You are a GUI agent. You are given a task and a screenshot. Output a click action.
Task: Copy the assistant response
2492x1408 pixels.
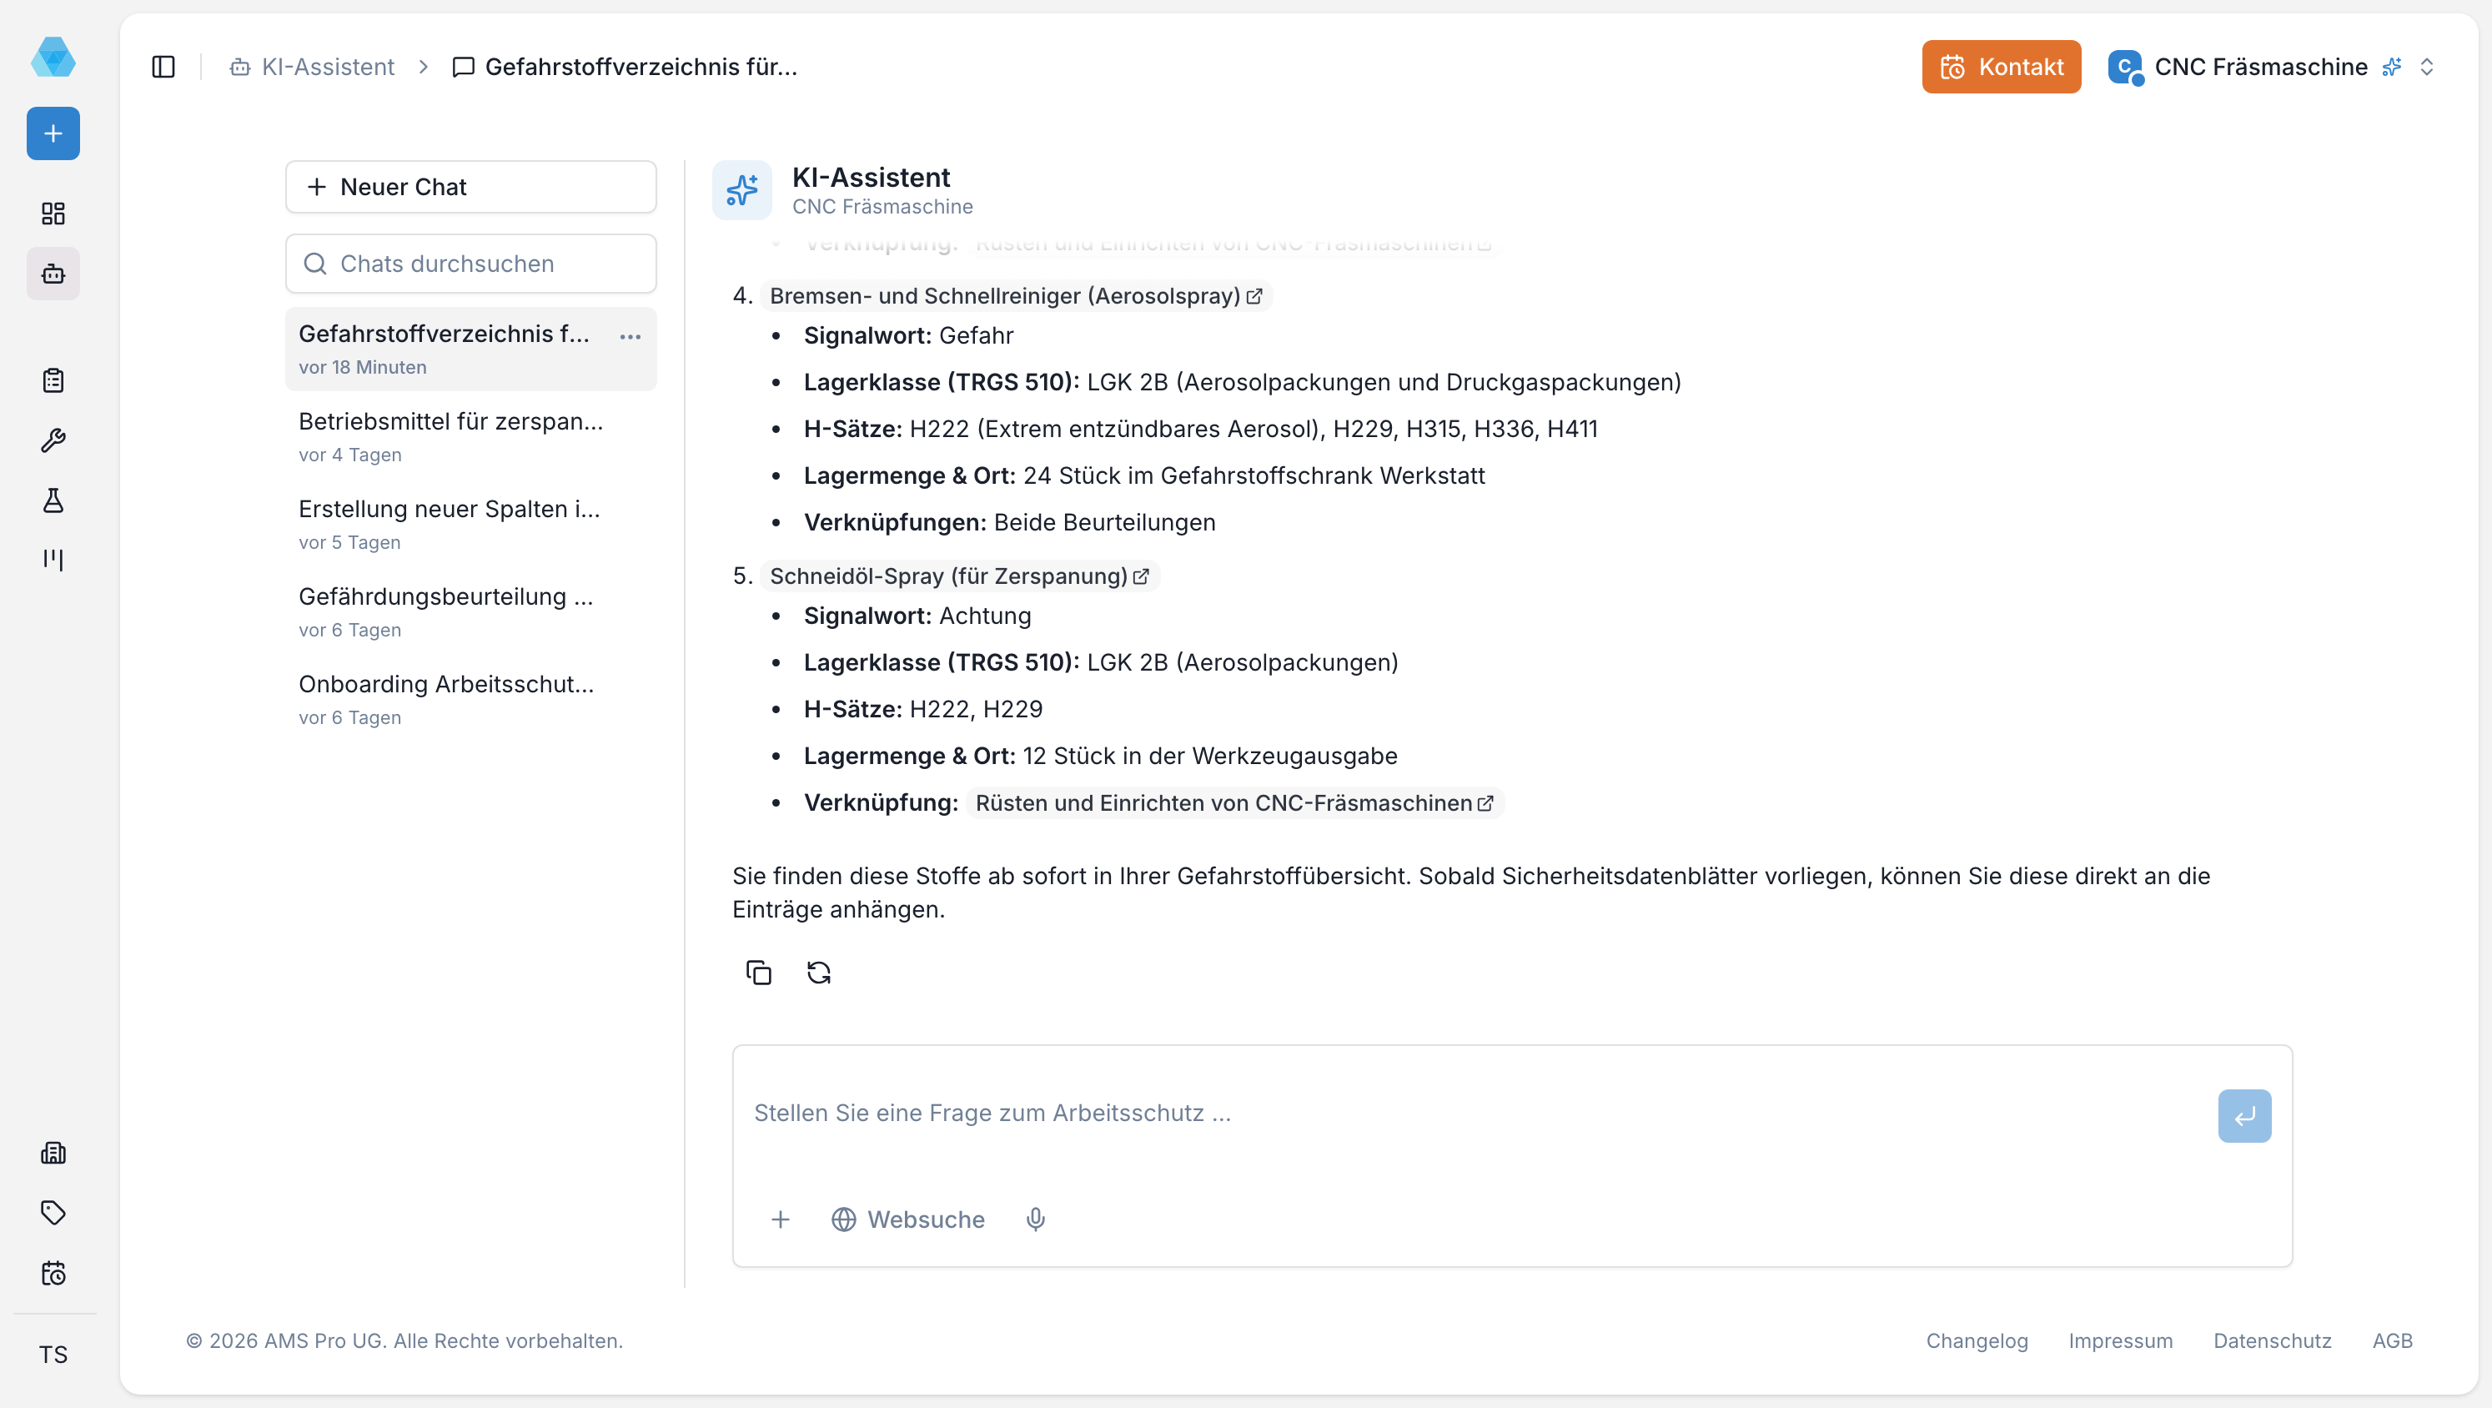click(x=758, y=973)
